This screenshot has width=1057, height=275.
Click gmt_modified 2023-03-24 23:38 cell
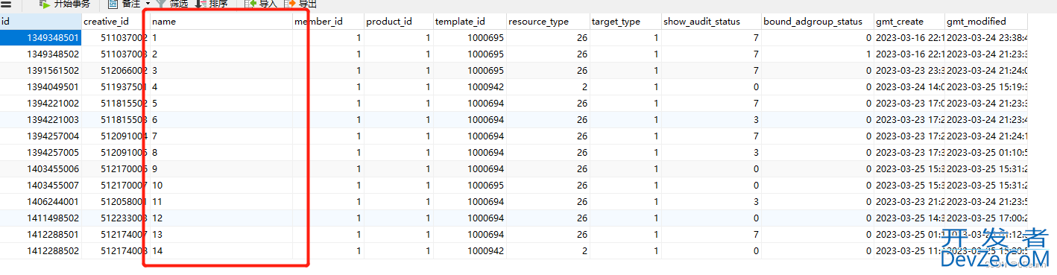(985, 38)
